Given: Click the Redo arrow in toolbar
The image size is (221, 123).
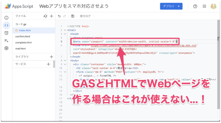Looking at the screenshot, I should coord(65,16).
